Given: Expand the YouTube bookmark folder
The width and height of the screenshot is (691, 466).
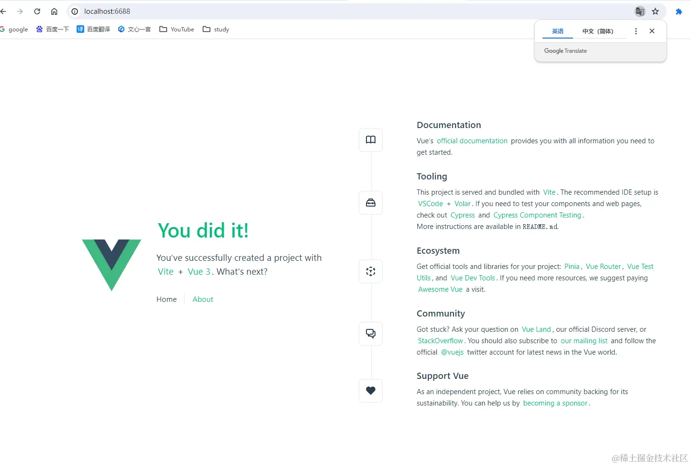Looking at the screenshot, I should [177, 30].
